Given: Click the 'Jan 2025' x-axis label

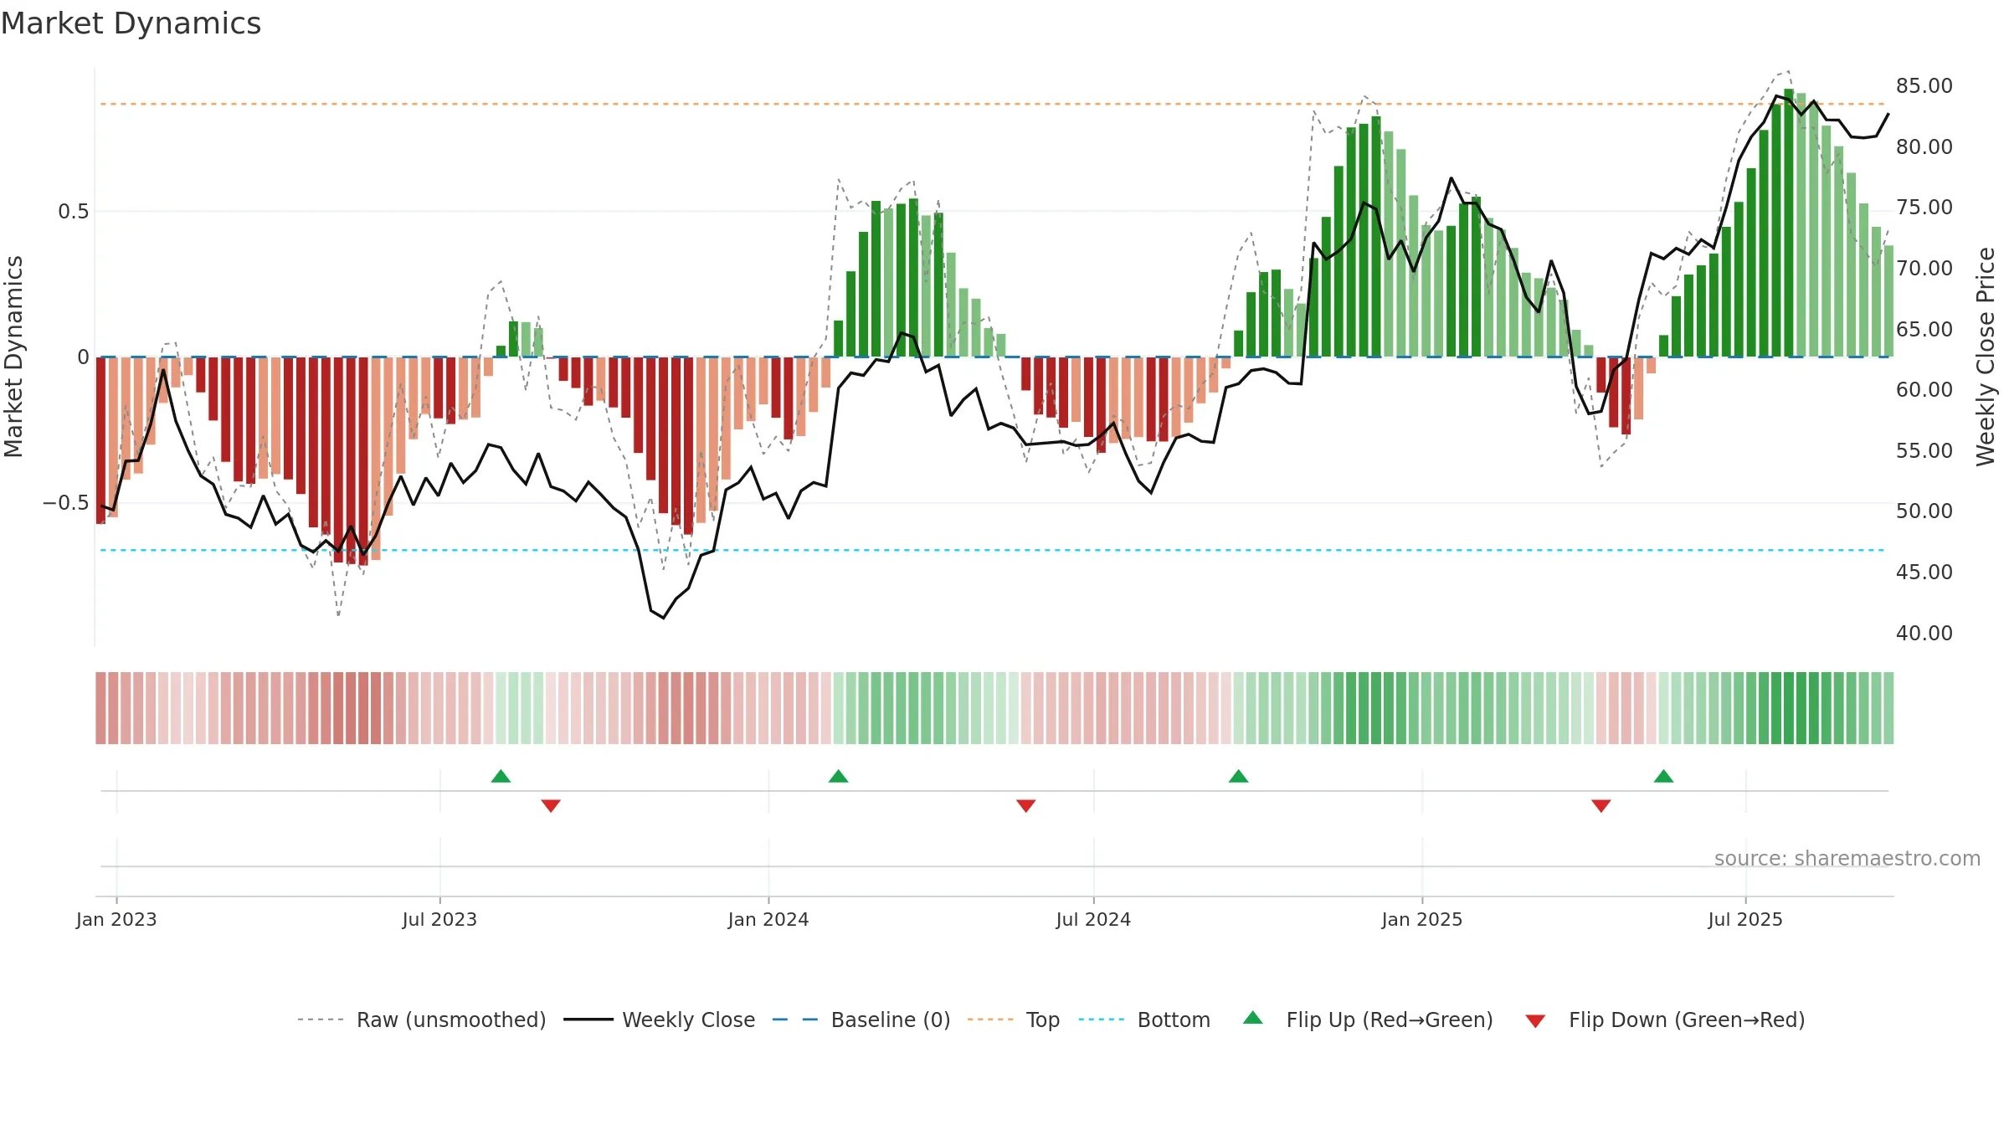Looking at the screenshot, I should 1422,919.
